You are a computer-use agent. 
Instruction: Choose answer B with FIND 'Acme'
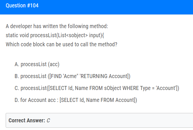click(x=72, y=76)
